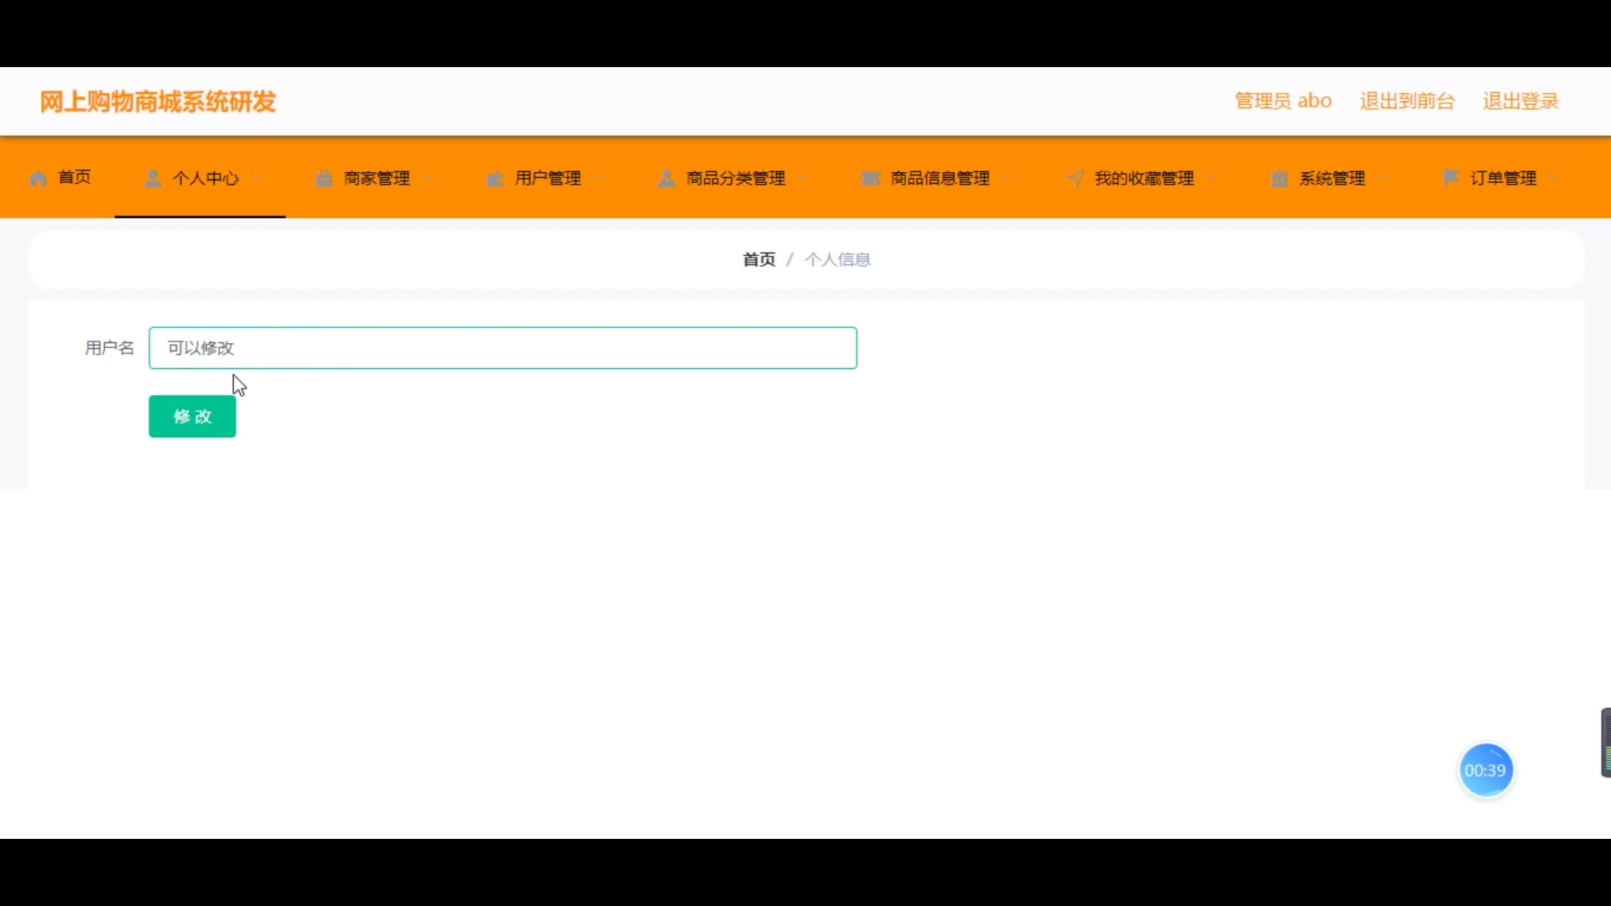Expand the 系统管理 chevron
The width and height of the screenshot is (1611, 906).
click(1383, 178)
